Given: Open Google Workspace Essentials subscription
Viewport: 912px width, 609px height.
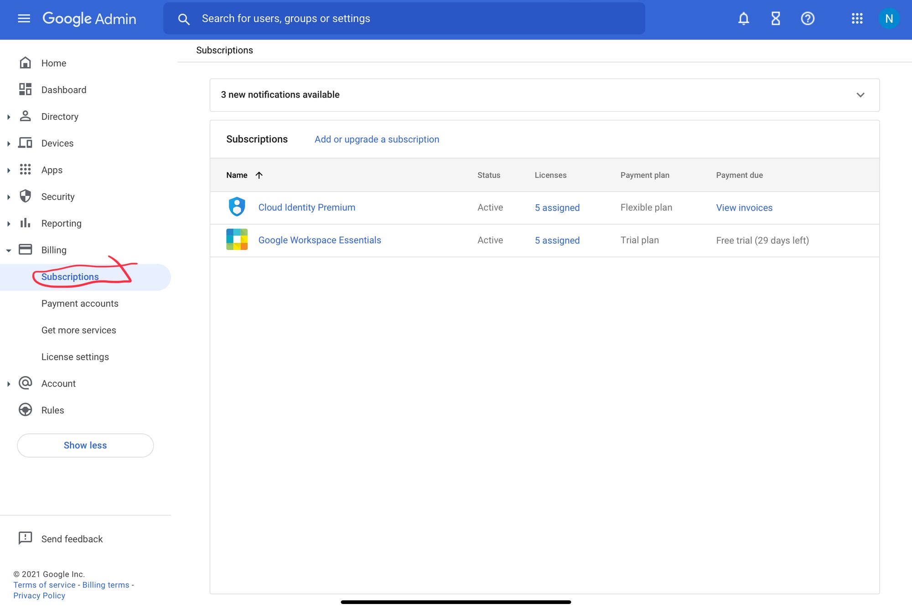Looking at the screenshot, I should tap(320, 240).
